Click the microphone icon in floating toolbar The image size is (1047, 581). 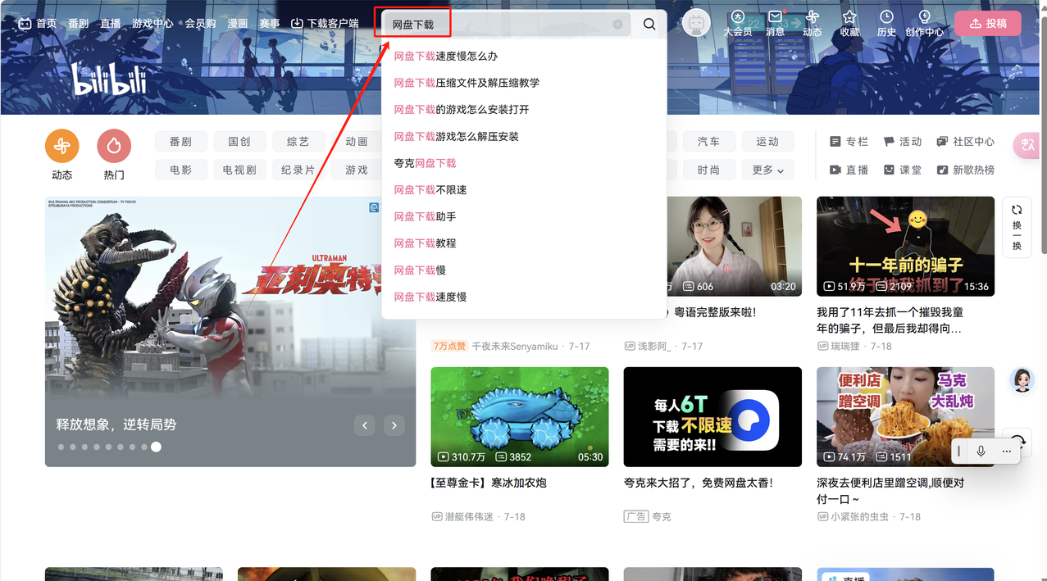coord(981,452)
